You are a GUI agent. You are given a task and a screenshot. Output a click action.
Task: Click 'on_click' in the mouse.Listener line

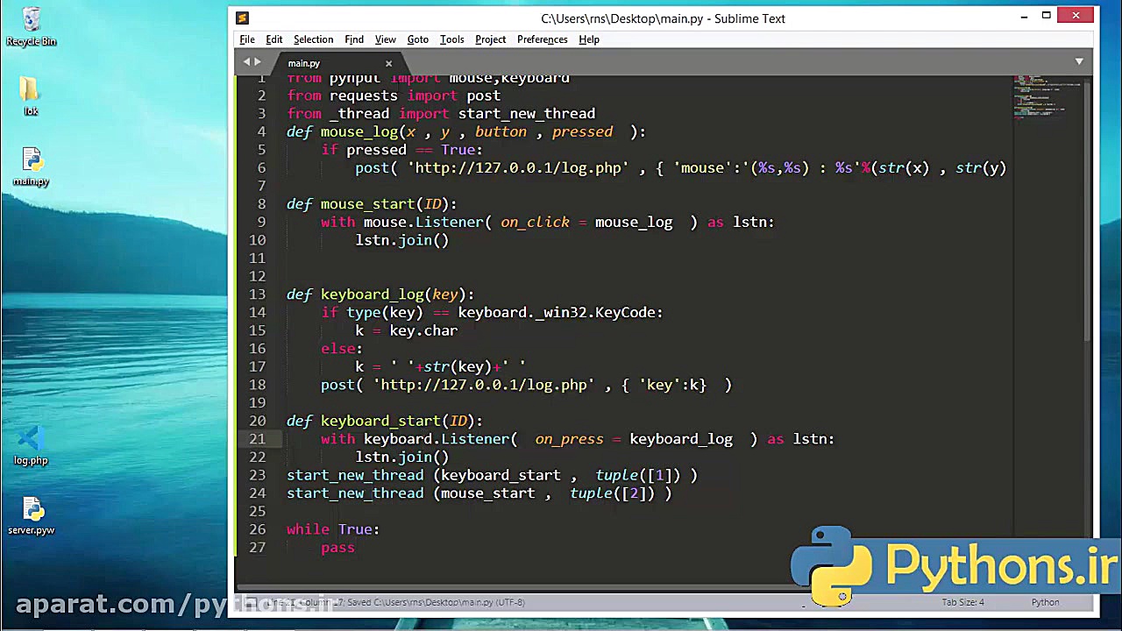click(x=535, y=223)
